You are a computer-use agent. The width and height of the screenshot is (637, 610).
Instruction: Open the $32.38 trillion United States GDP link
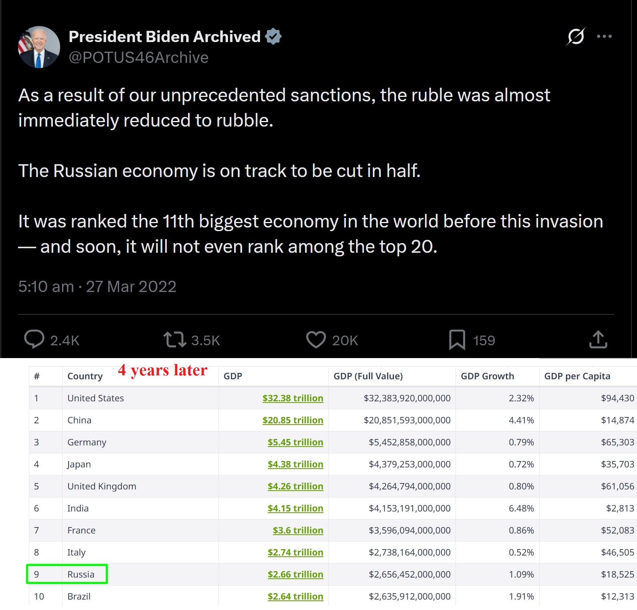tap(293, 398)
